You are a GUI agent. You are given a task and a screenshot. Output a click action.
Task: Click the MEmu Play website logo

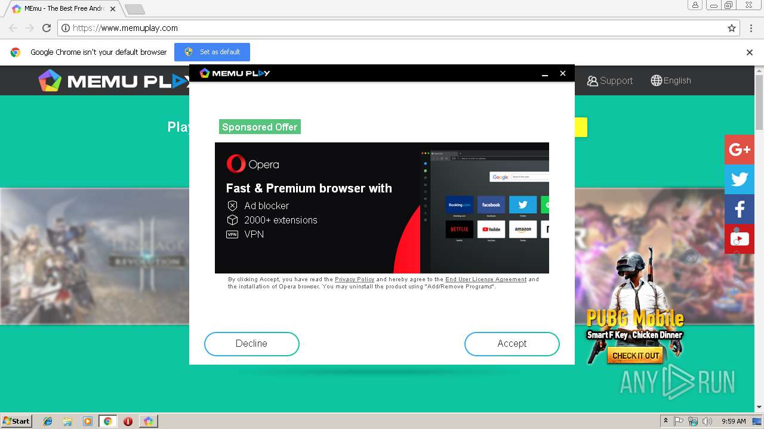coord(113,81)
